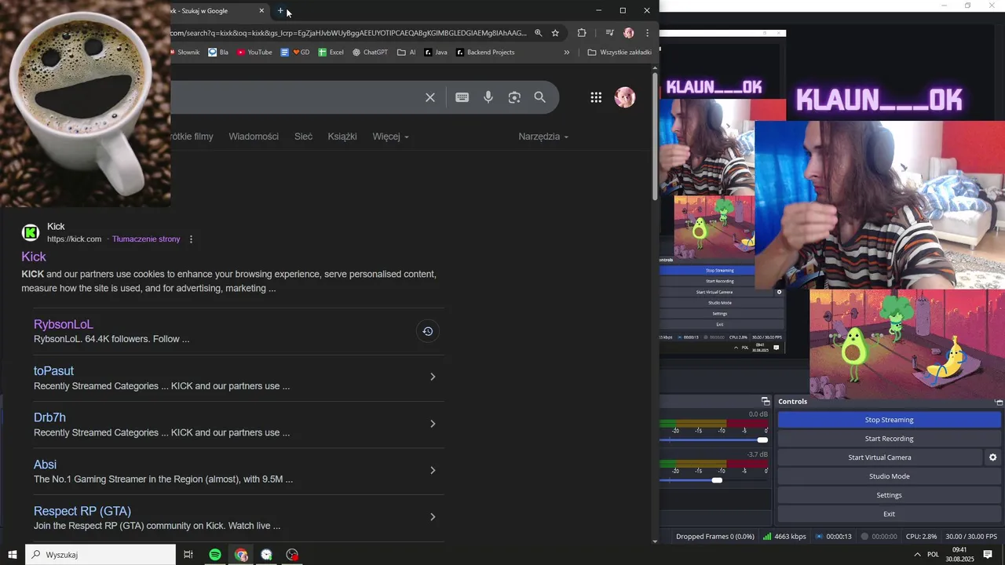
Task: Expand the AI bookmarks folder
Action: coord(407,53)
